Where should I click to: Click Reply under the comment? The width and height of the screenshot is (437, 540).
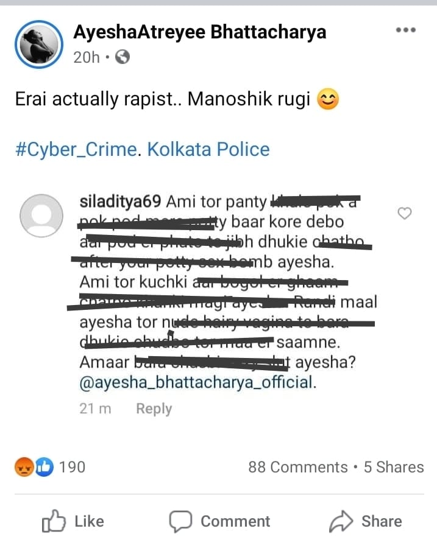pos(154,409)
